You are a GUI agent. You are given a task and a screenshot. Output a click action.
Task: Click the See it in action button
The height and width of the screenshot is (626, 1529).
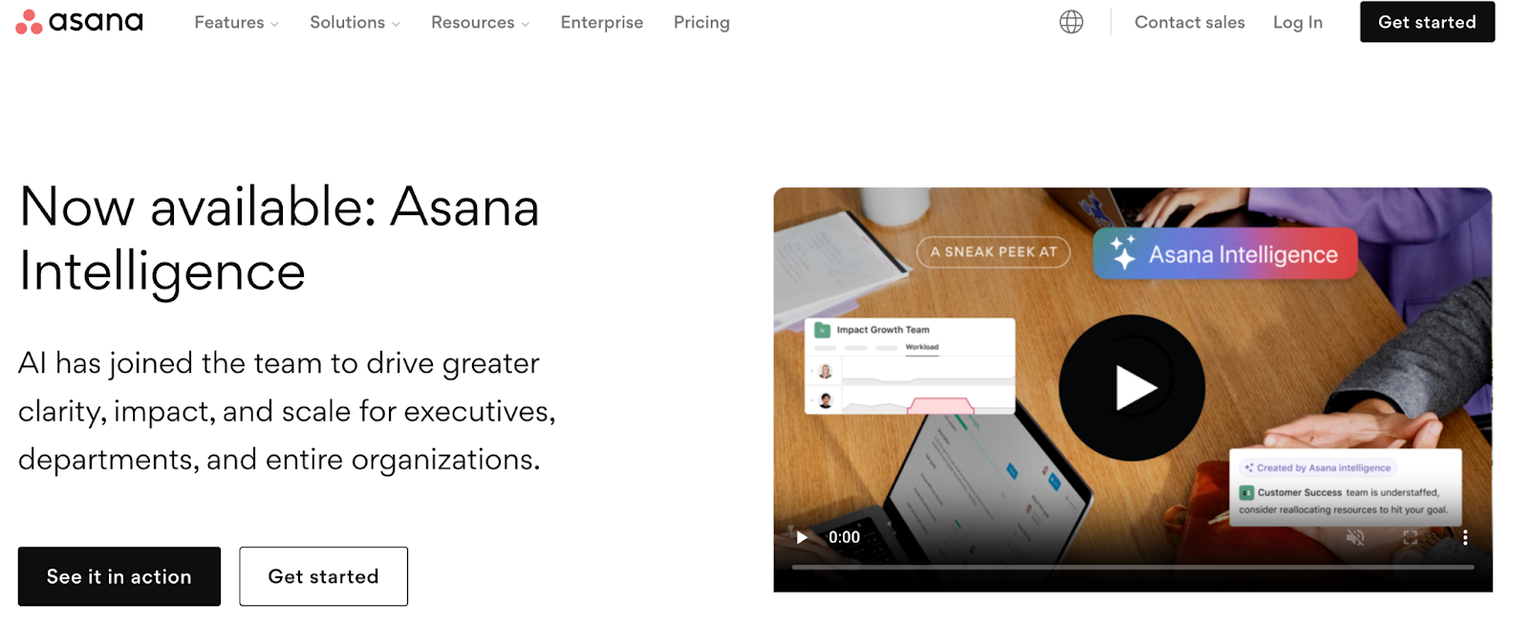coord(119,576)
